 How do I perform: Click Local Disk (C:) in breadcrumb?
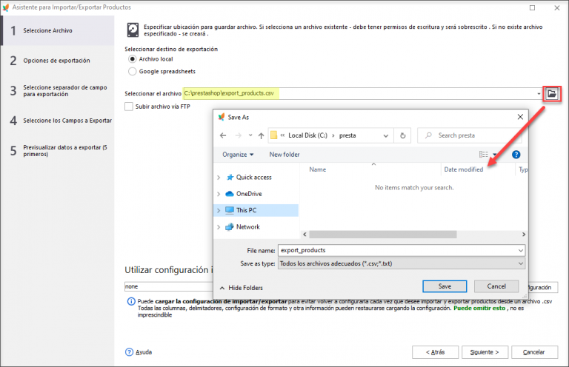coord(307,135)
